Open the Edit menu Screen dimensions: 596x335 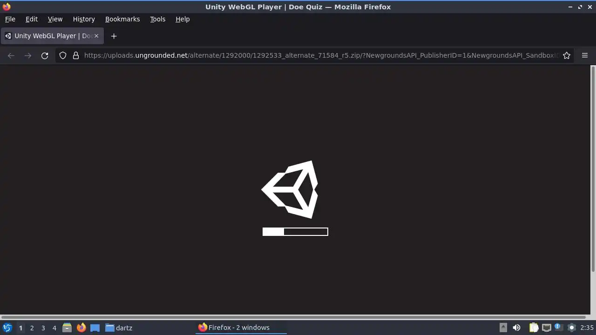(31, 19)
